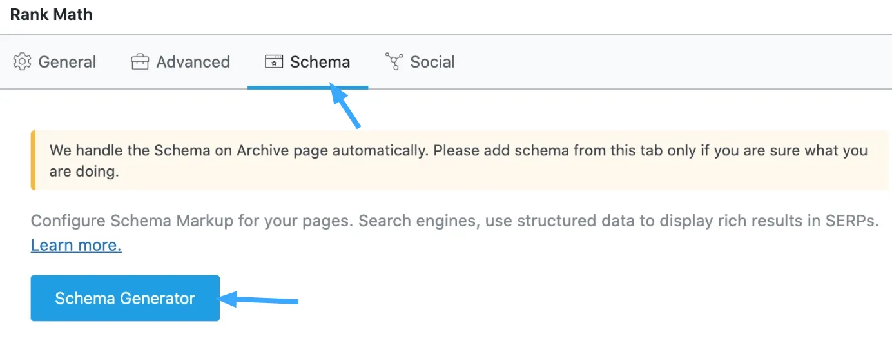Switch to the Advanced tab

click(x=193, y=62)
